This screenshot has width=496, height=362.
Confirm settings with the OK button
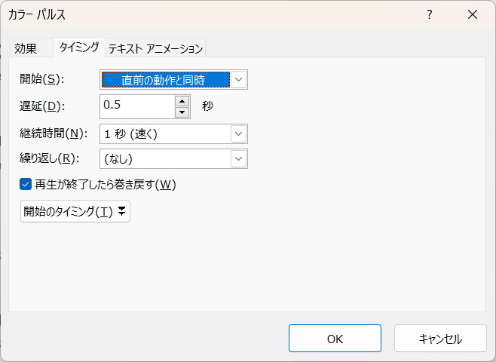point(335,339)
